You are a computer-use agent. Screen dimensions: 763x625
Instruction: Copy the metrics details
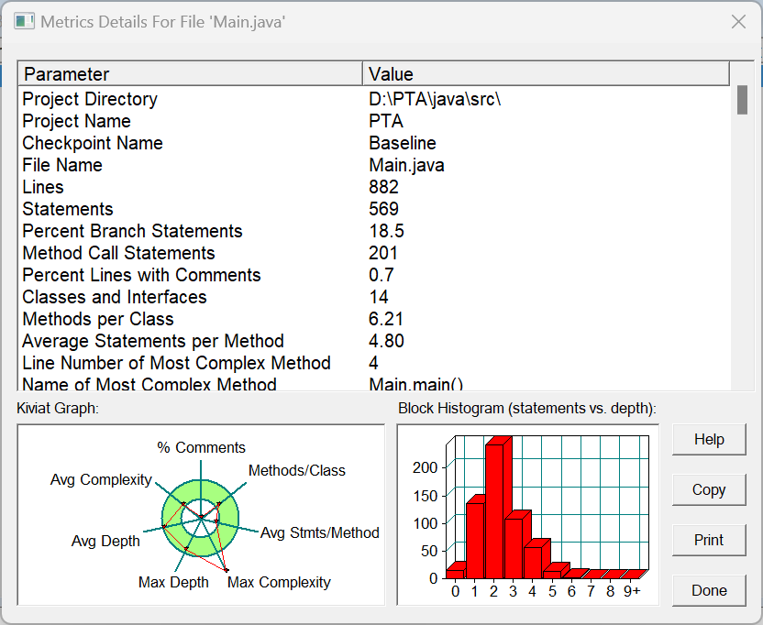[709, 489]
